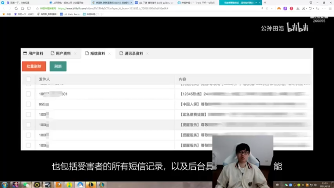Close the second 用户资料 tab
Viewport: 334px width, 188px height.
[75, 53]
